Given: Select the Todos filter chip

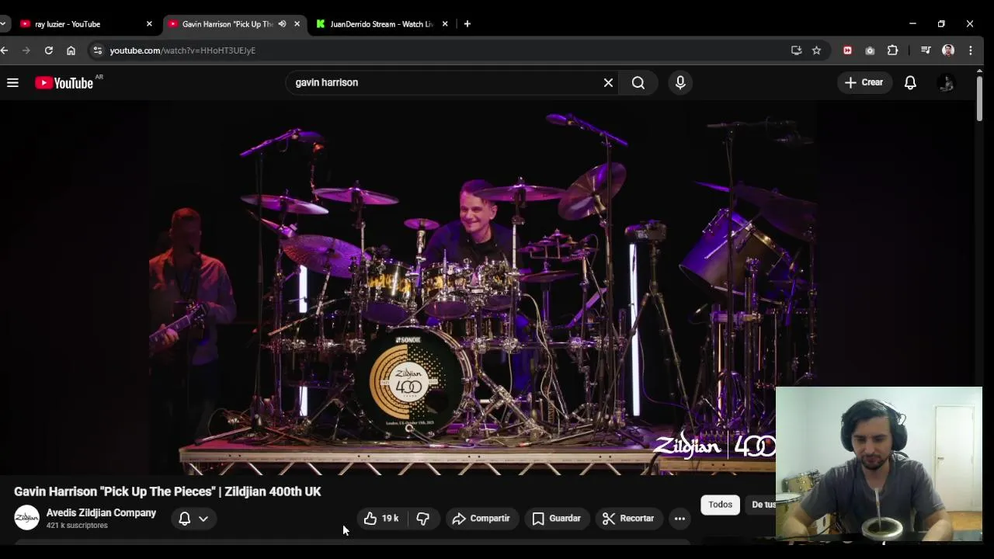Looking at the screenshot, I should click(x=720, y=505).
